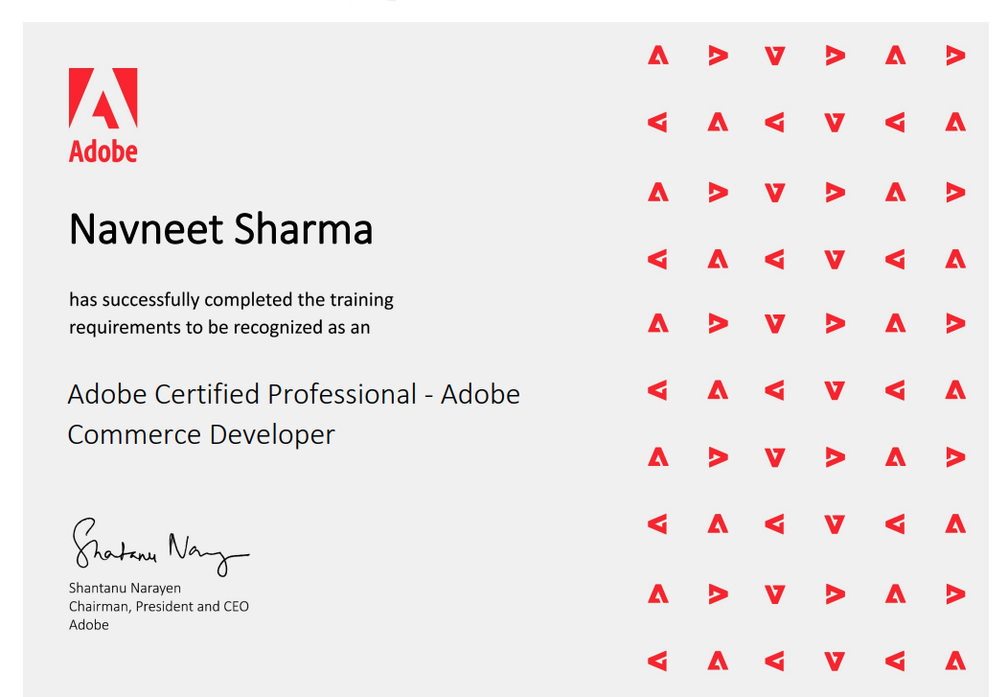Click the large red Adobe logo mark
Image resolution: width=1008 pixels, height=697 pixels.
(103, 98)
